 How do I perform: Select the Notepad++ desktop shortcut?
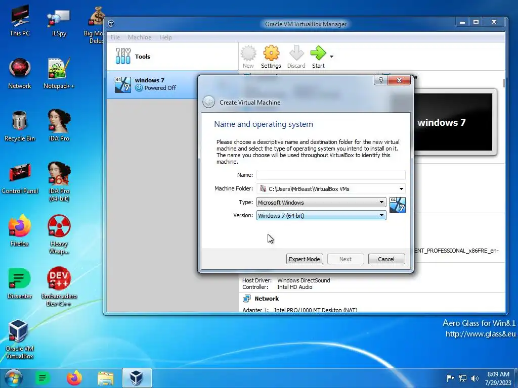[59, 73]
